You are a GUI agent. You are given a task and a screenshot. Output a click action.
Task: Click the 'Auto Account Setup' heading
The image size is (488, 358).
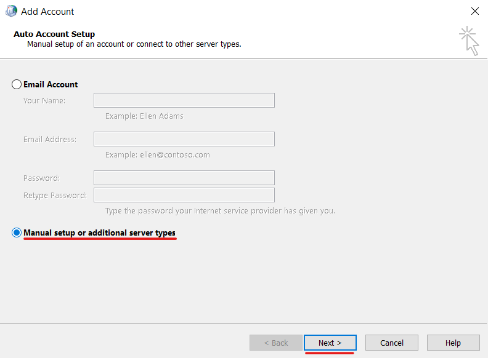(54, 34)
